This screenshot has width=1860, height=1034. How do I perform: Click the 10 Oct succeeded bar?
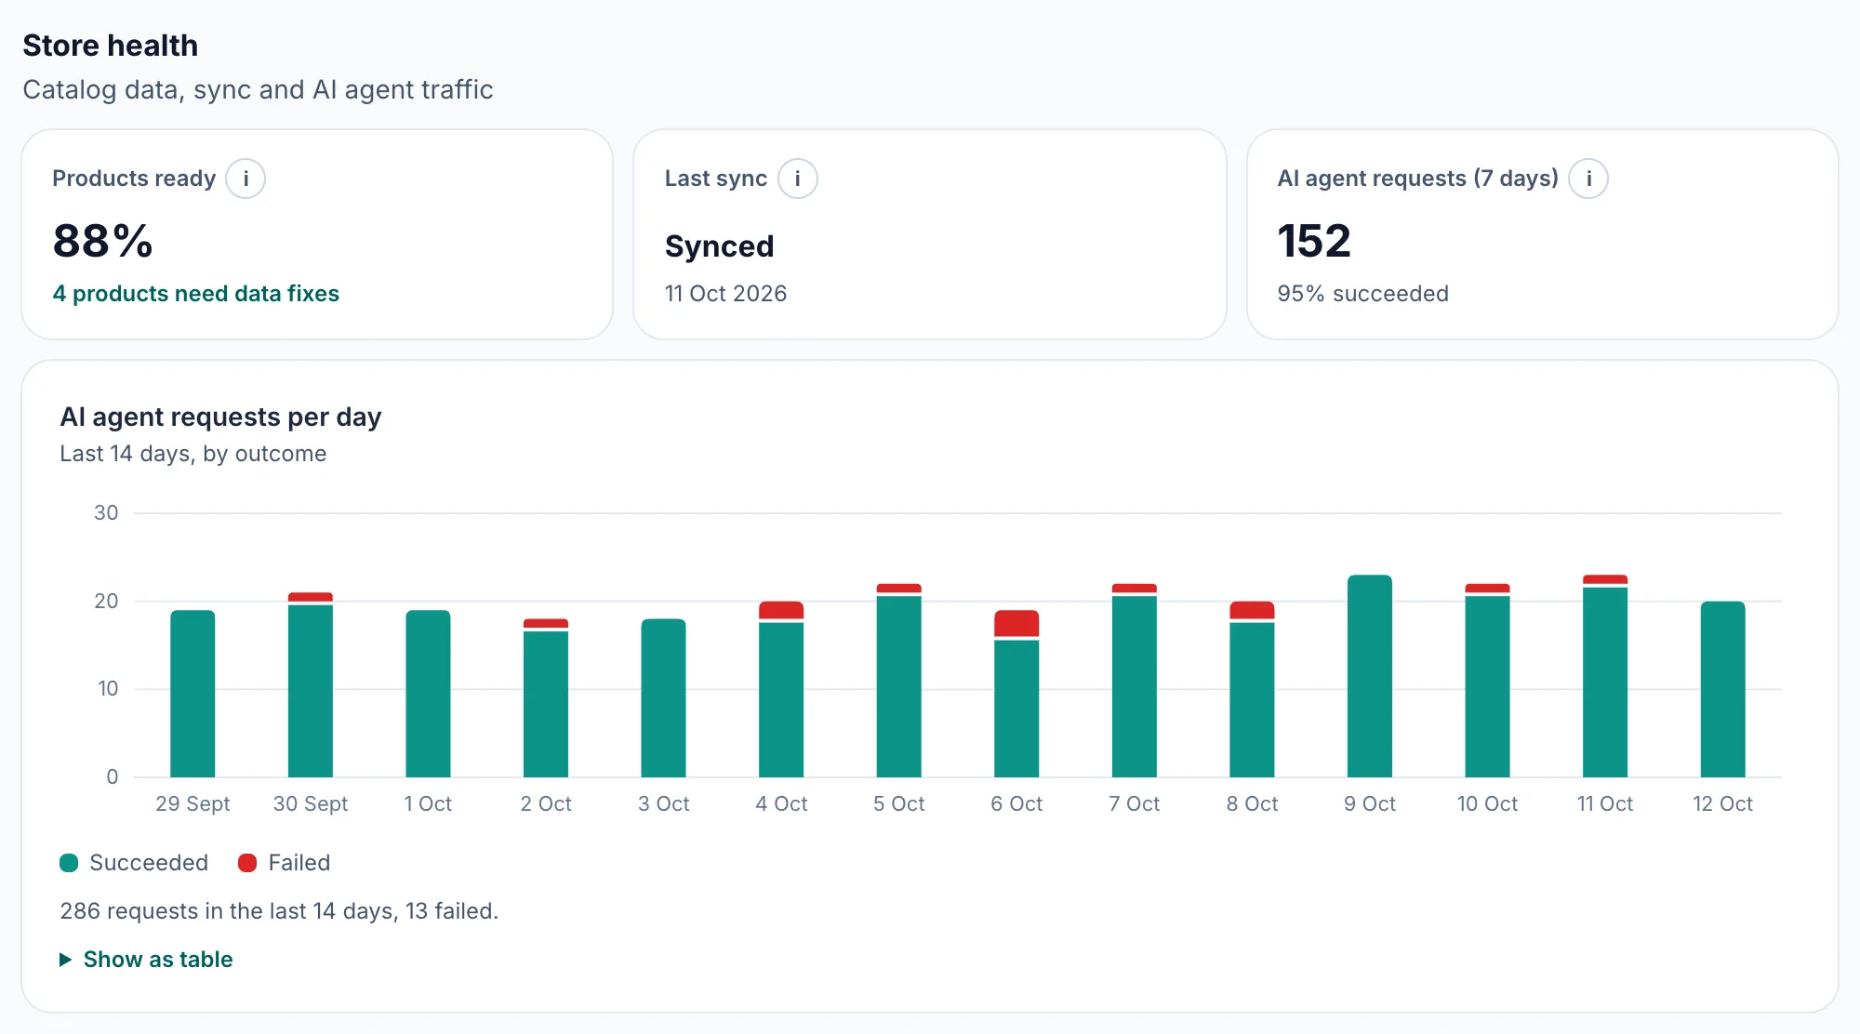point(1487,687)
